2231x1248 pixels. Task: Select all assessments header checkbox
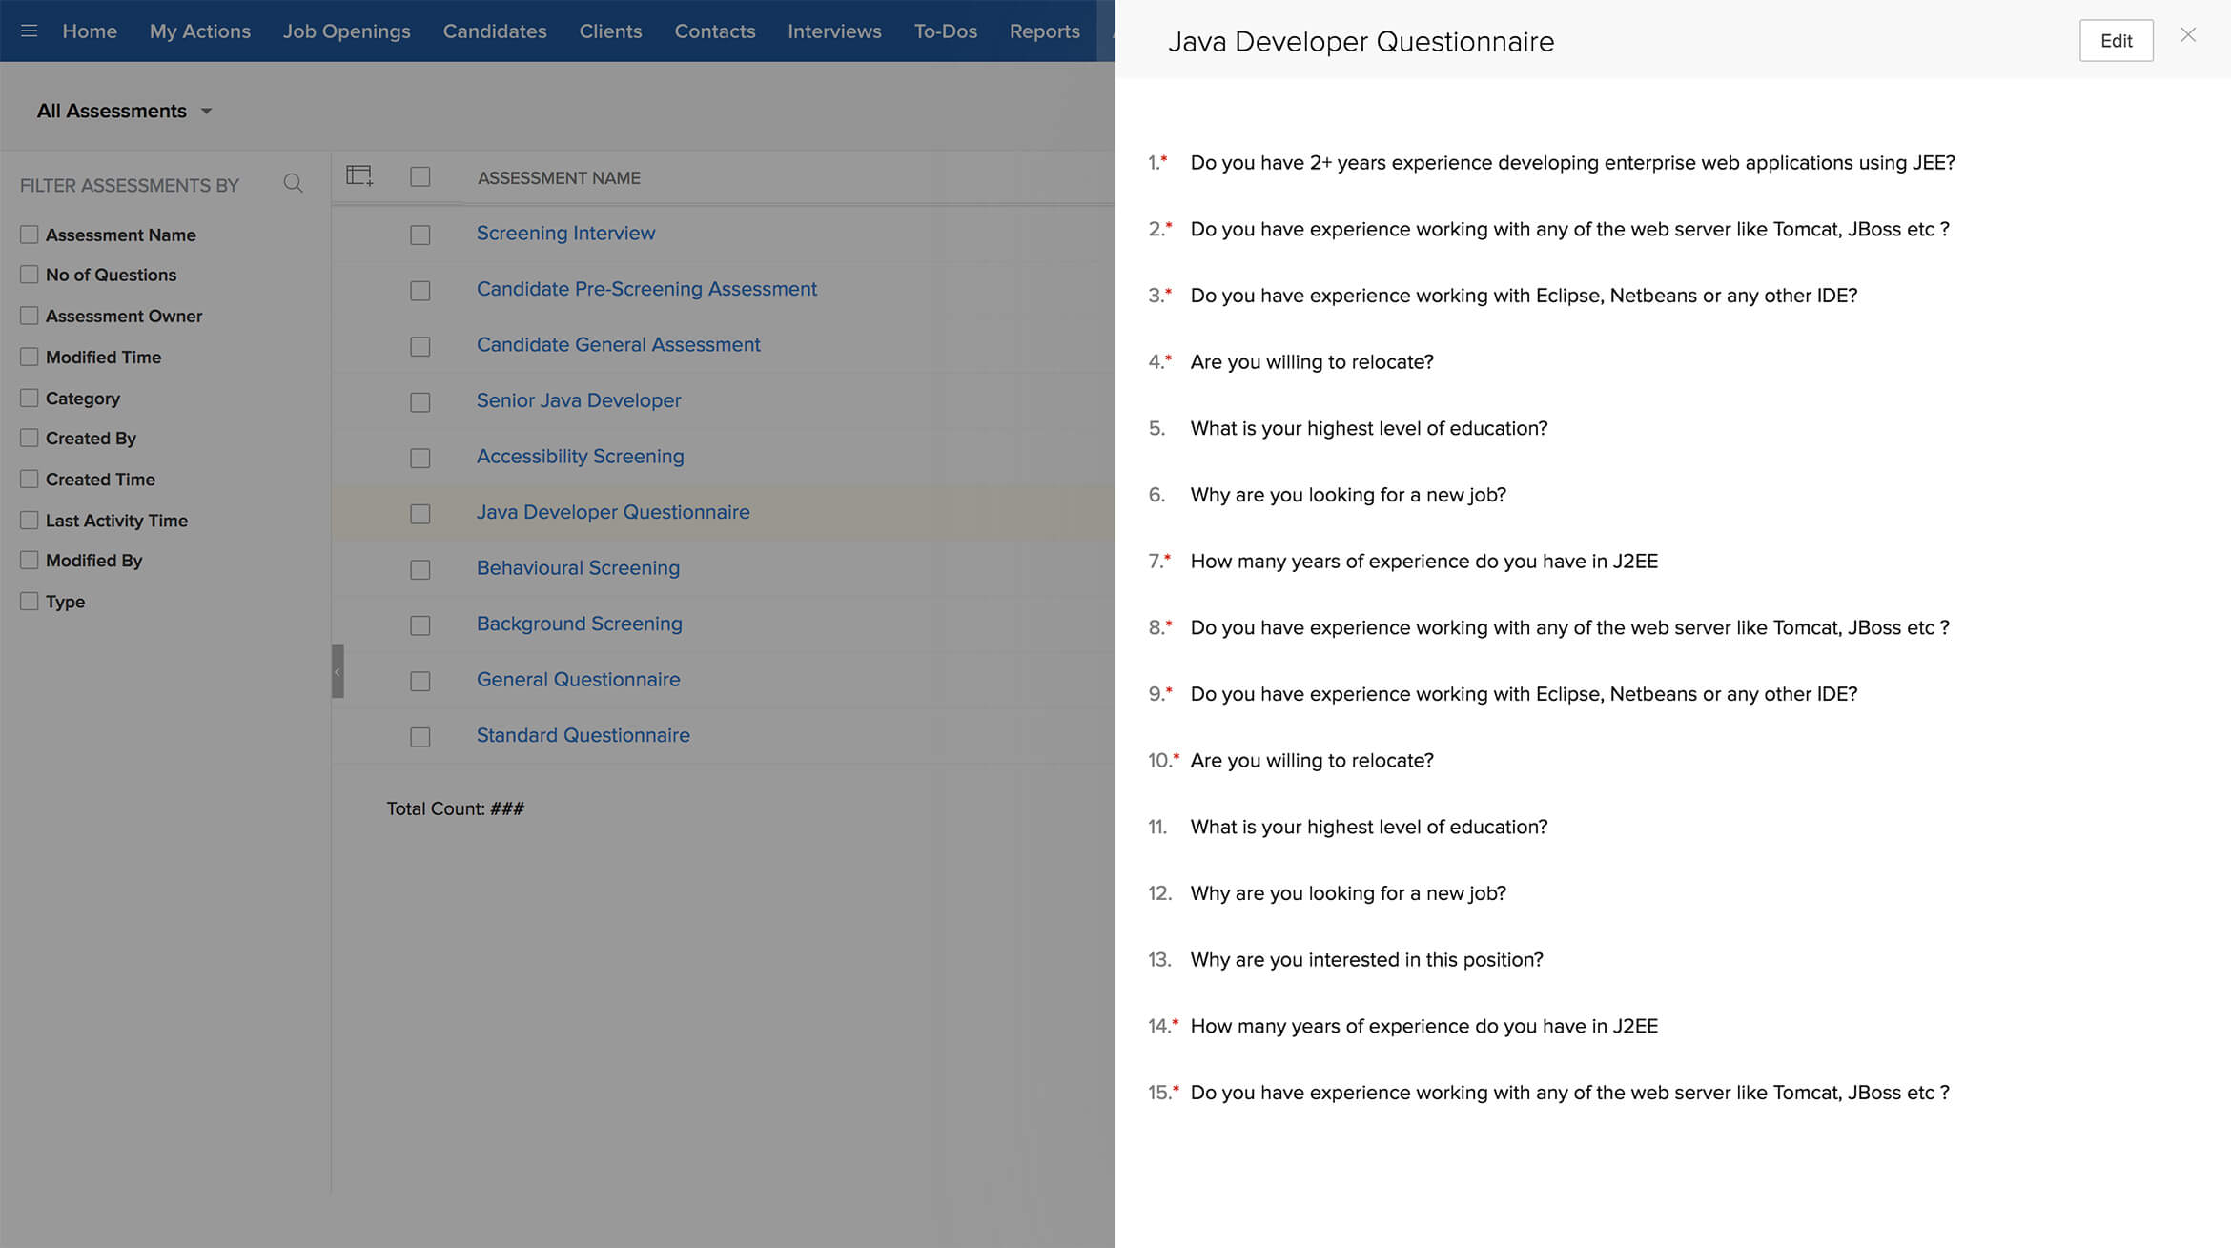[x=420, y=176]
